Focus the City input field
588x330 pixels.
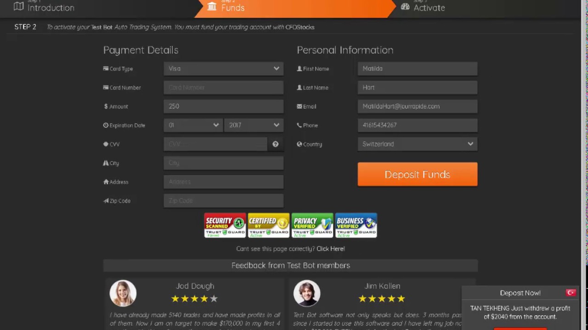224,163
